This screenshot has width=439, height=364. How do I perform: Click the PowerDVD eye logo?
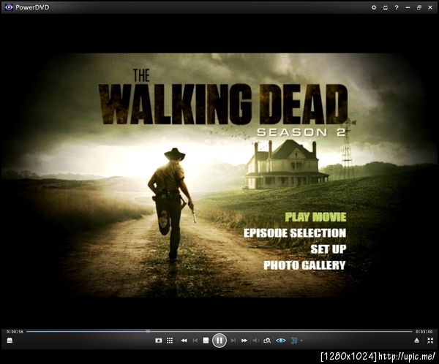(9, 7)
